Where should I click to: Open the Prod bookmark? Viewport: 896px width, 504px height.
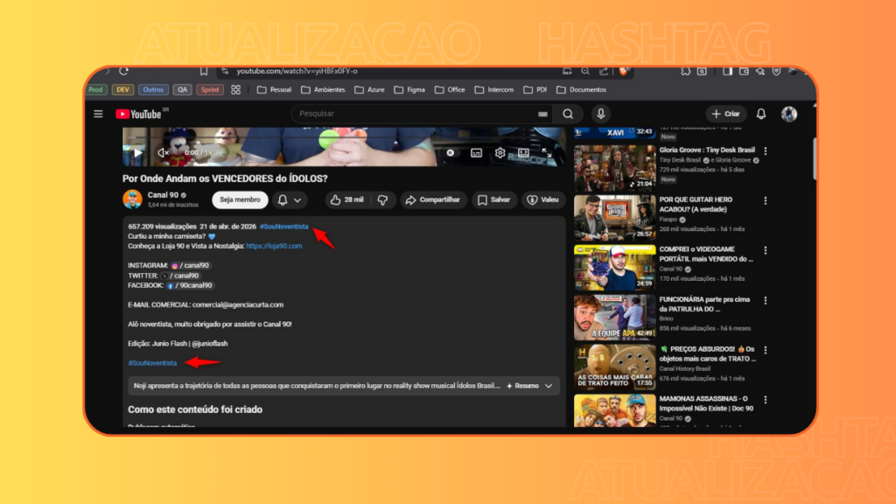tap(96, 90)
